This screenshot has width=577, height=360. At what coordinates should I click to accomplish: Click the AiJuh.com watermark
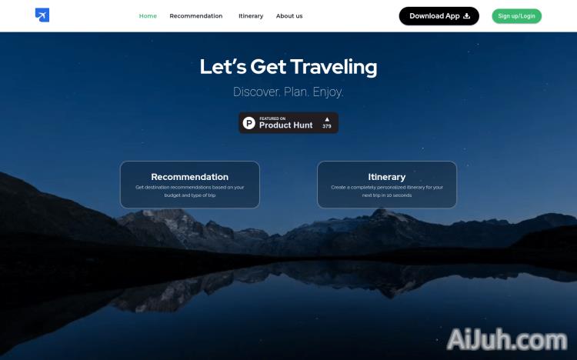click(x=507, y=339)
